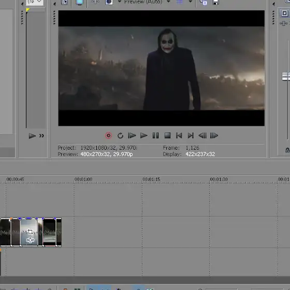Play the preview video
Screen dimensions: 290x290
pos(144,136)
